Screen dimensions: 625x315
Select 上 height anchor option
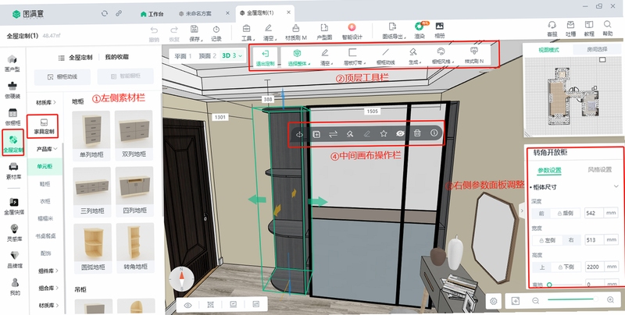pyautogui.click(x=542, y=267)
